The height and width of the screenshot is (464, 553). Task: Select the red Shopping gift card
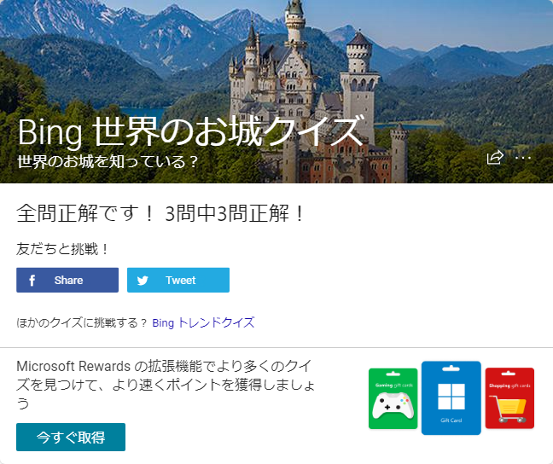click(509, 398)
